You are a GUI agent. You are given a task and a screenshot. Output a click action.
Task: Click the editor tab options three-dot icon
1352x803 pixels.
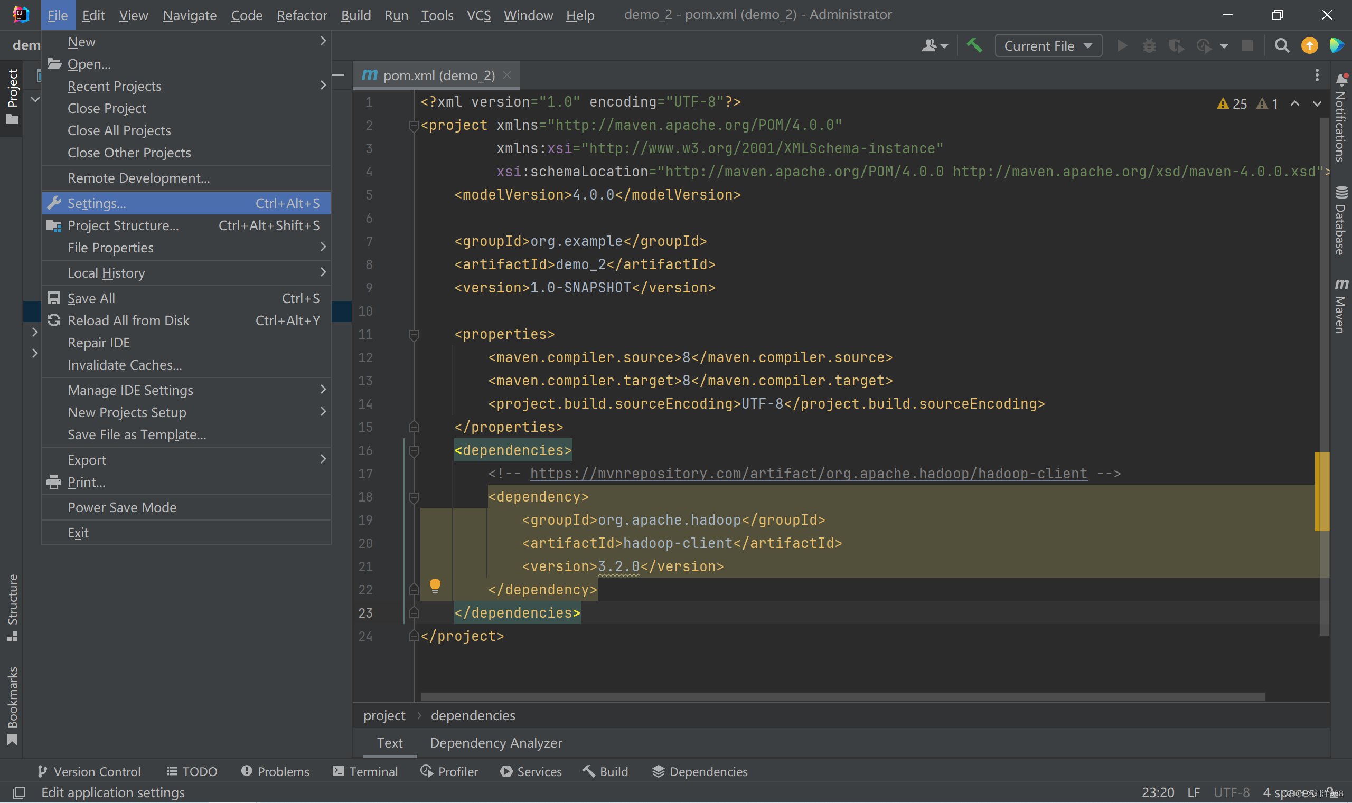tap(1317, 75)
